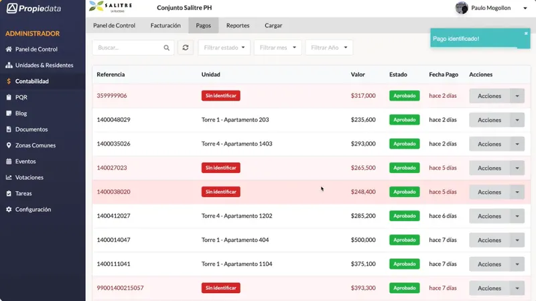Open the Filtrar Año dropdown
This screenshot has width=536, height=301.
329,48
